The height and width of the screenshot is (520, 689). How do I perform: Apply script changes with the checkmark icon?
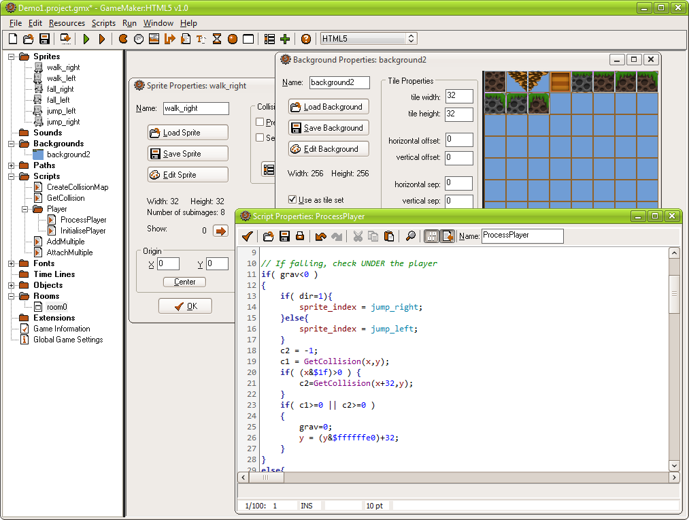point(246,236)
